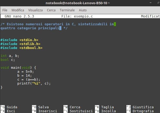Open the Cerca menu in menu bar
The height and width of the screenshot is (113, 160).
[51, 10]
